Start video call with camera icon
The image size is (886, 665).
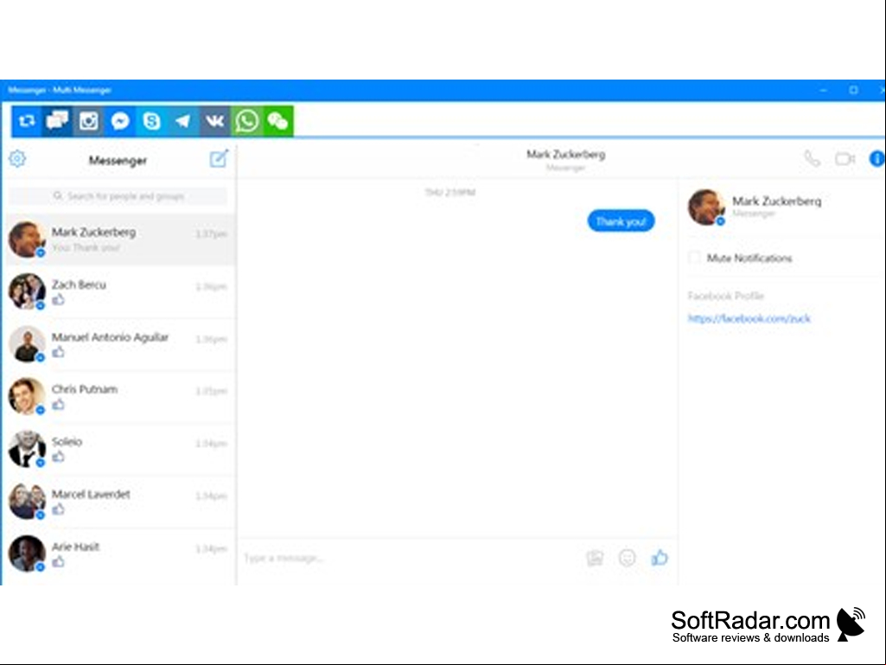pyautogui.click(x=845, y=159)
